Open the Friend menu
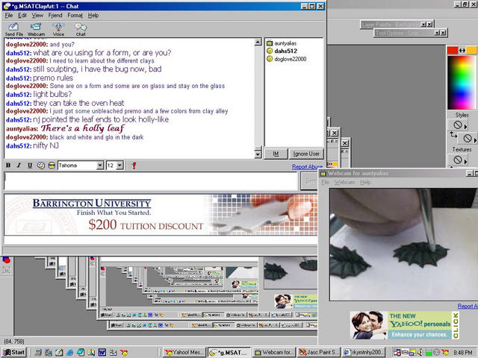 (55, 15)
